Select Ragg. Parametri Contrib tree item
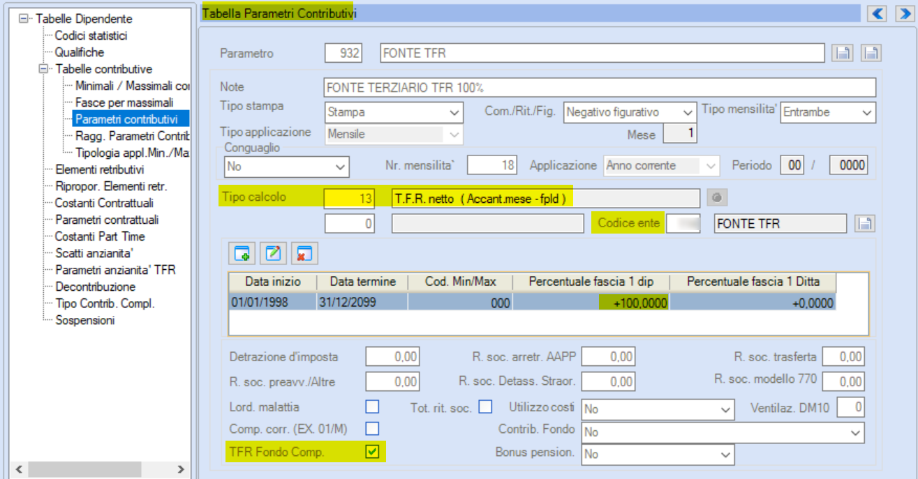 click(132, 136)
